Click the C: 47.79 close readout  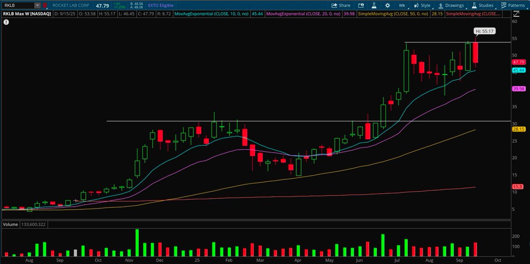pos(147,14)
